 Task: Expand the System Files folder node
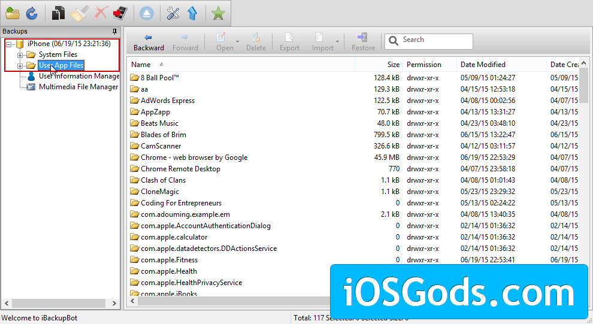[x=20, y=55]
